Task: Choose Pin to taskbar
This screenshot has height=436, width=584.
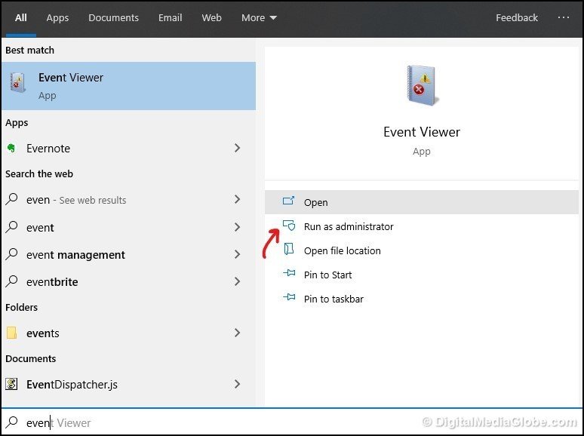Action: [x=422, y=299]
